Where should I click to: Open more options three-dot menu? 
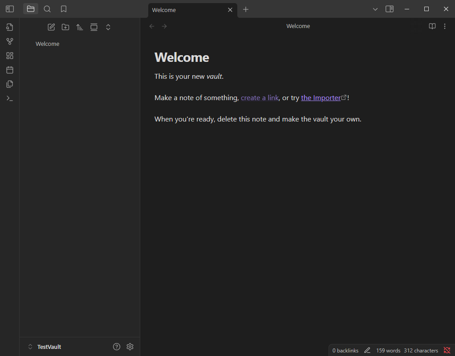point(445,26)
